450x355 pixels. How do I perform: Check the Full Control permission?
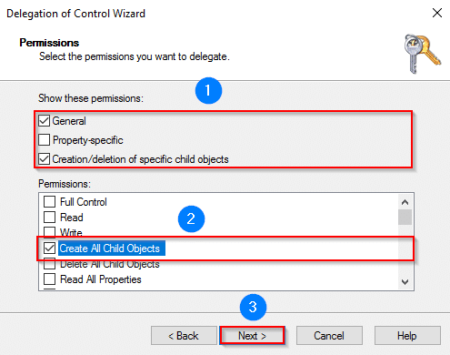(50, 201)
